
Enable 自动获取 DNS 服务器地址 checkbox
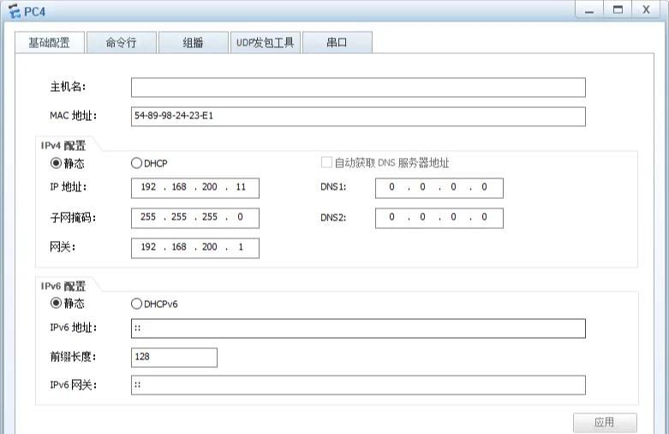point(326,163)
